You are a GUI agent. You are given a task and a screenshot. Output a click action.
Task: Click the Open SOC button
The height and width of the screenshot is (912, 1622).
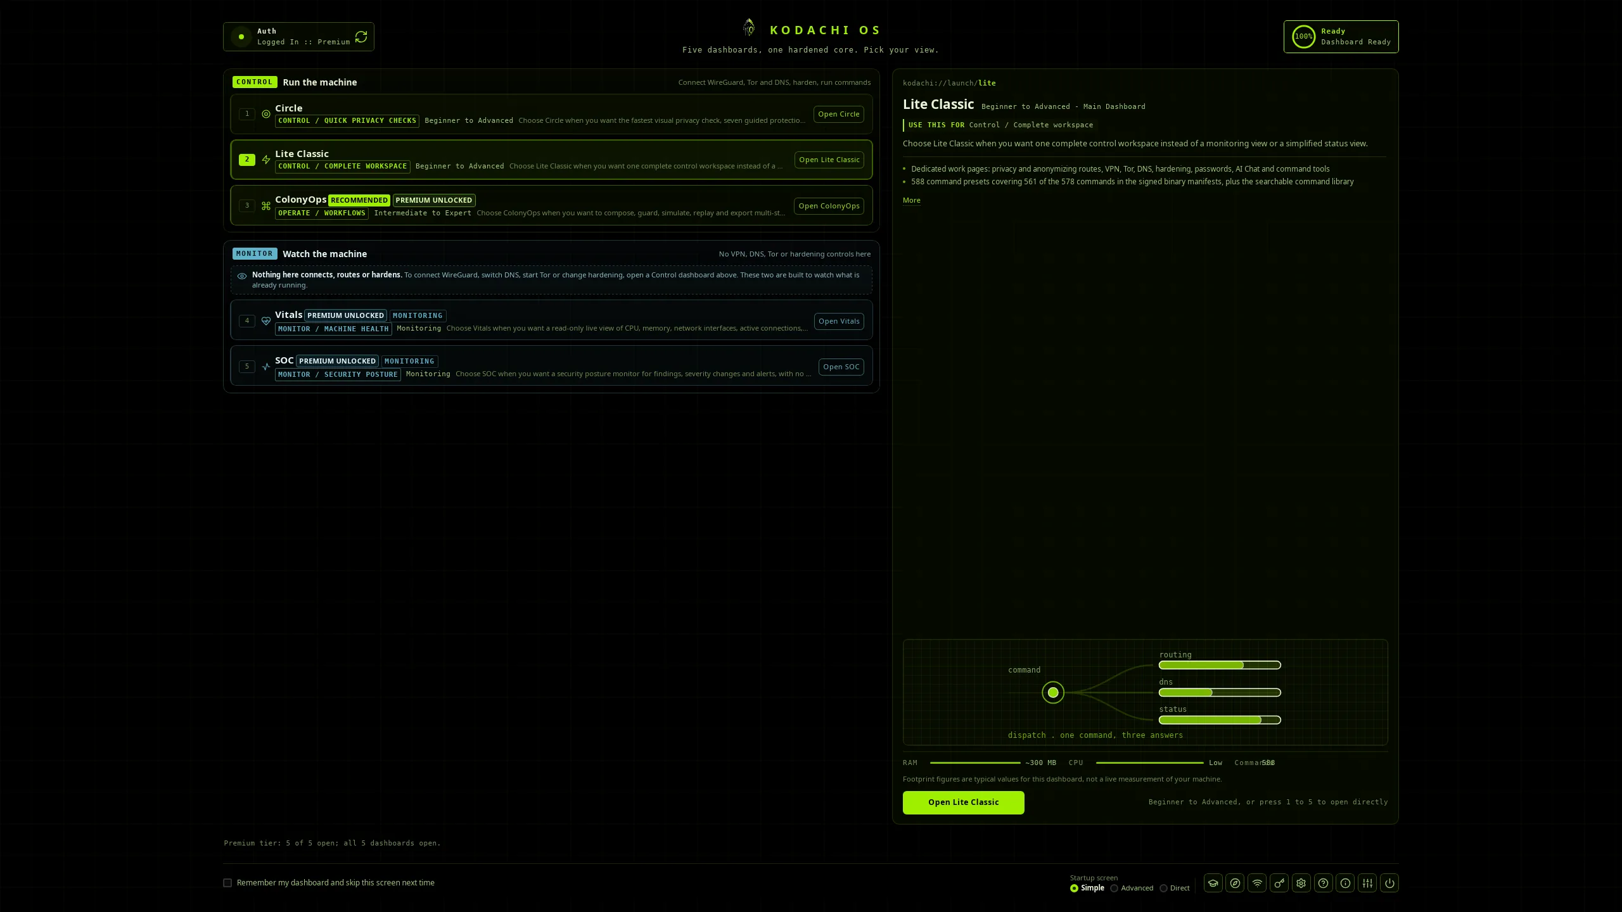click(841, 367)
